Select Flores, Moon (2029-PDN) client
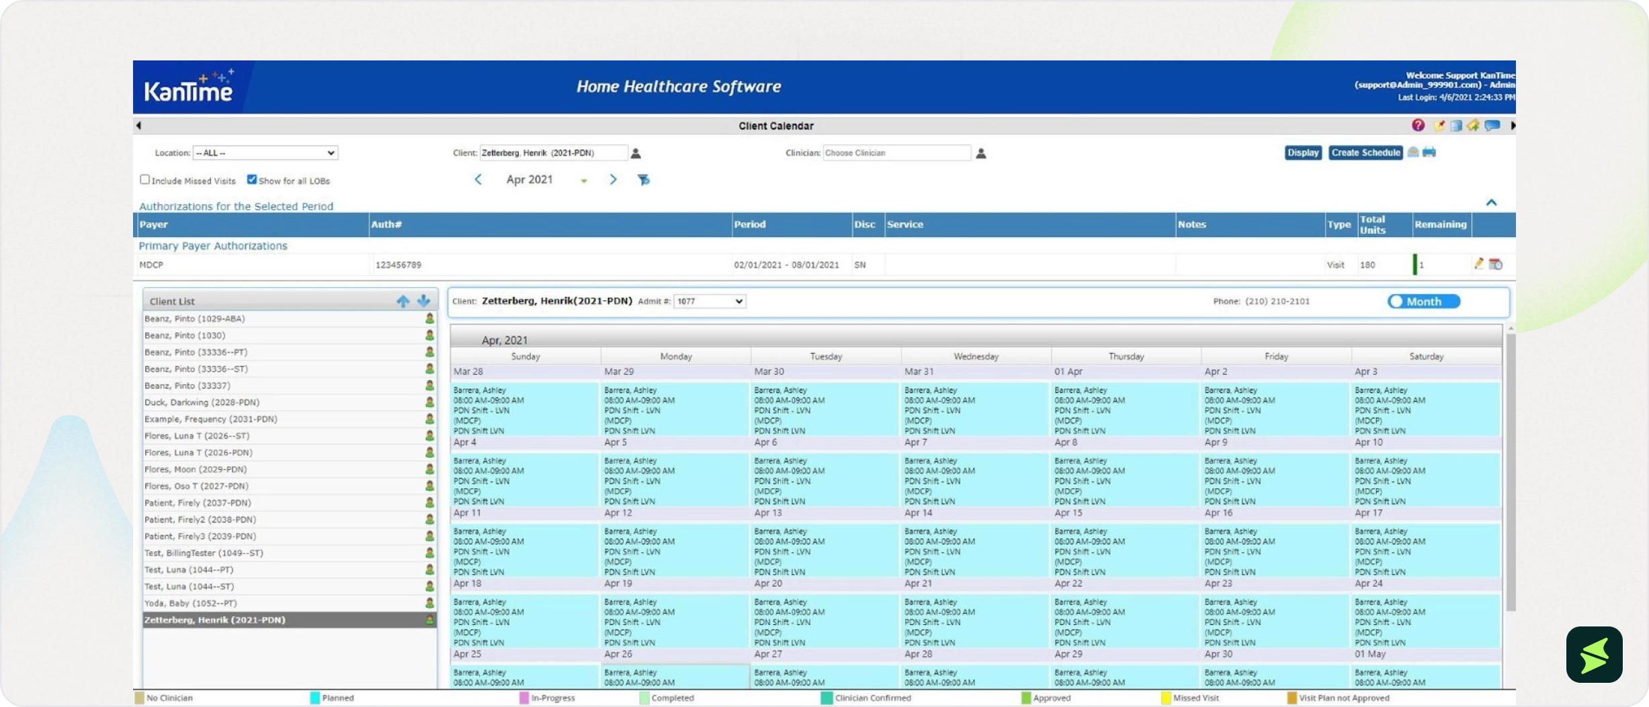This screenshot has width=1649, height=707. tap(290, 469)
